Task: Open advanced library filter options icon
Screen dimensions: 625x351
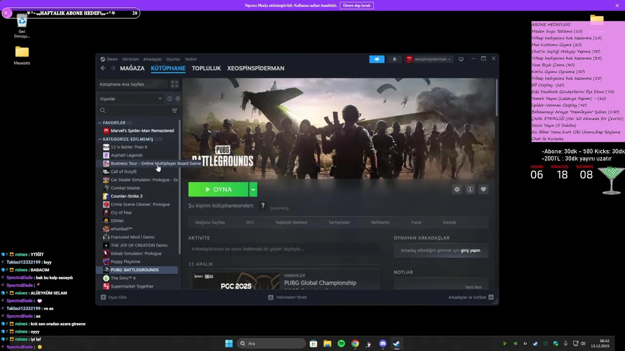Action: pos(174,111)
